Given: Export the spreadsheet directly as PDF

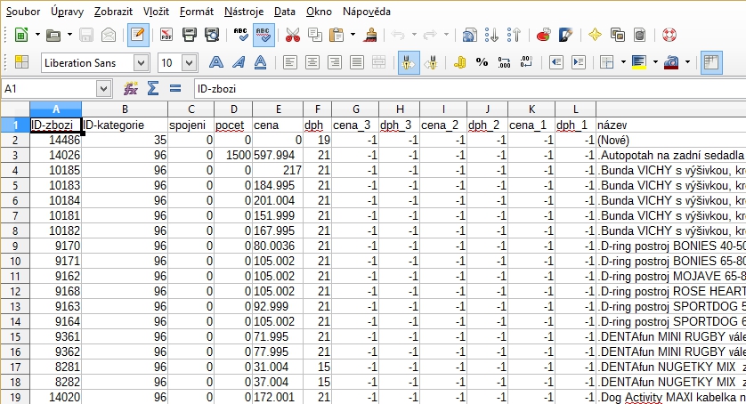Looking at the screenshot, I should tap(166, 36).
